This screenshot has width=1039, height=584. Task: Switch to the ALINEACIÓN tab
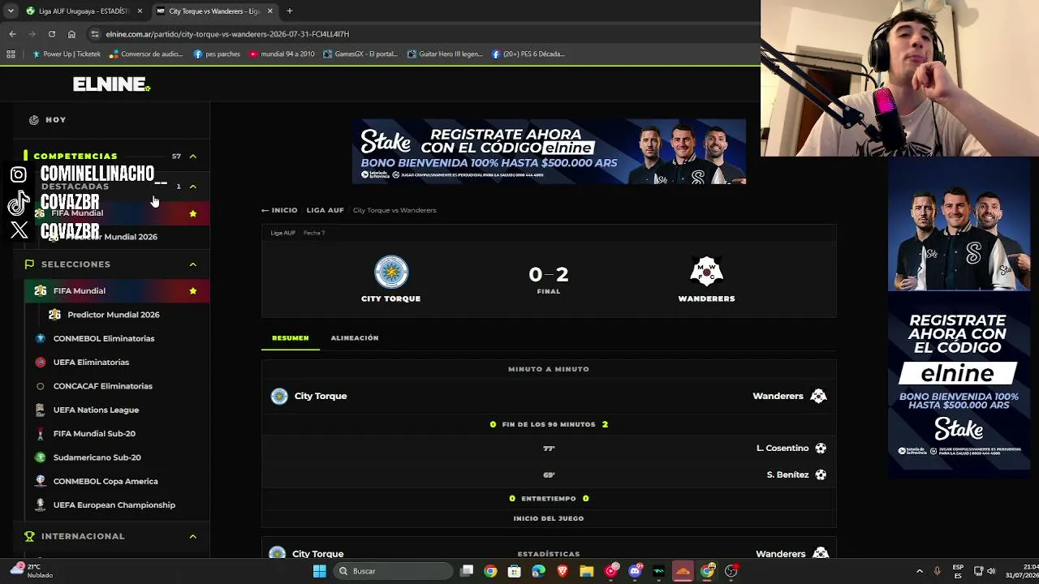[355, 338]
